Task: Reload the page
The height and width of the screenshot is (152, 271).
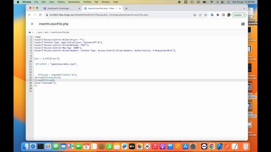Action: coord(40,15)
